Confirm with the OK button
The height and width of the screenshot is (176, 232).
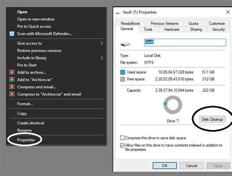click(164, 166)
